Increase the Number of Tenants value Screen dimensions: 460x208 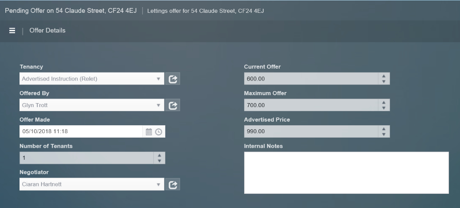(160, 156)
